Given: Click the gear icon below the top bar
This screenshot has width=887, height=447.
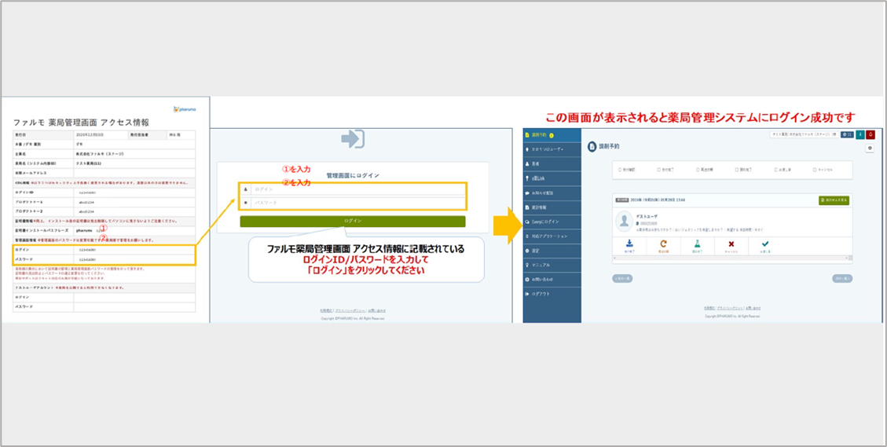Looking at the screenshot, I should (x=870, y=148).
